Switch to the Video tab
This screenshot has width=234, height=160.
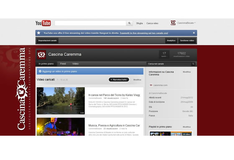pos(75,64)
